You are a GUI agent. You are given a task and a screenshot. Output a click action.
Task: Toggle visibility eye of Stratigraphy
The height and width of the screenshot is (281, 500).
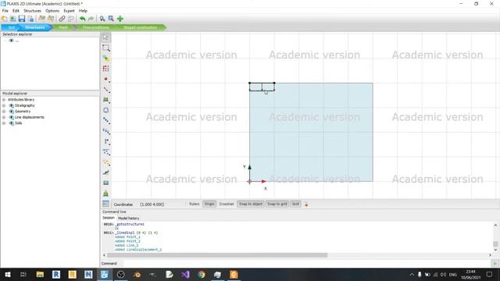tap(12, 105)
